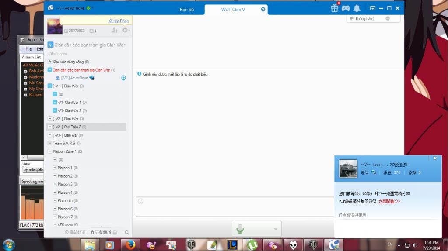
Task: Collapse the [-V1-] Clan War channel
Action: coord(50,86)
